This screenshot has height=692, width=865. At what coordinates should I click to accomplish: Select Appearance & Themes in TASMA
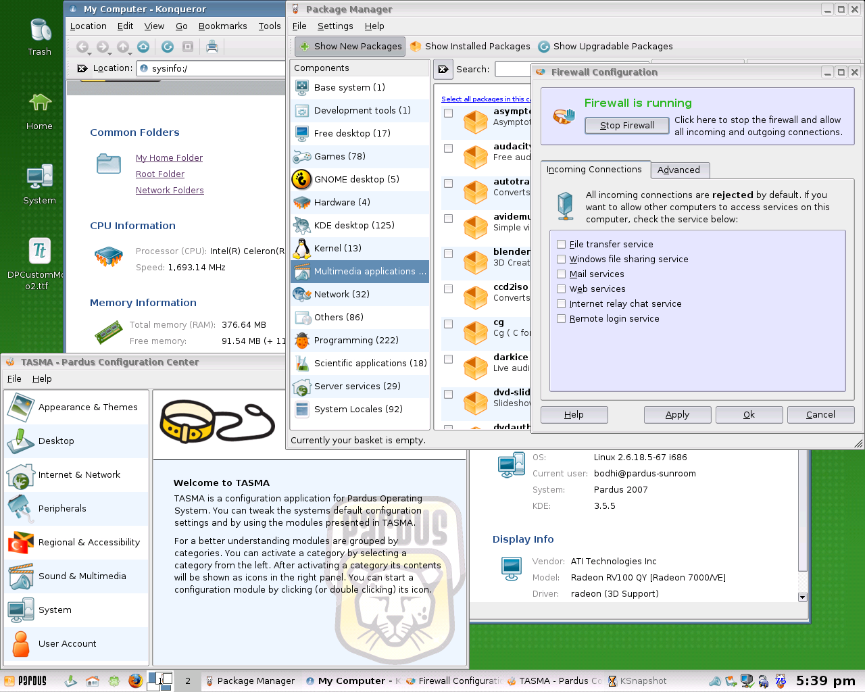pyautogui.click(x=76, y=407)
